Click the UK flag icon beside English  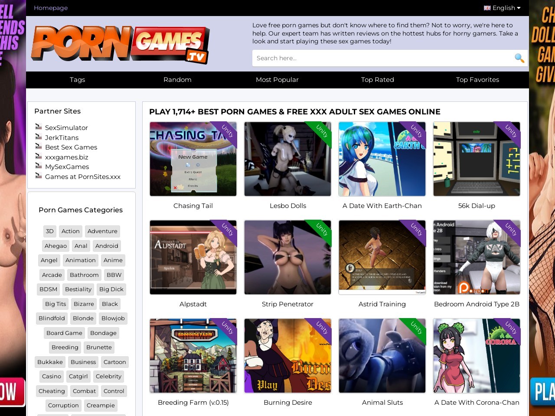click(x=487, y=8)
